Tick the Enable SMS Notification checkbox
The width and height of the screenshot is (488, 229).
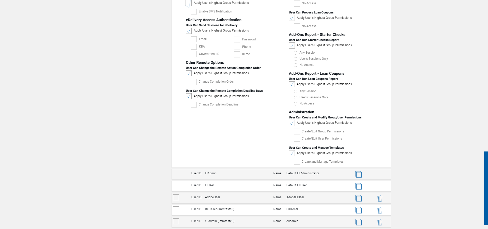pyautogui.click(x=194, y=11)
